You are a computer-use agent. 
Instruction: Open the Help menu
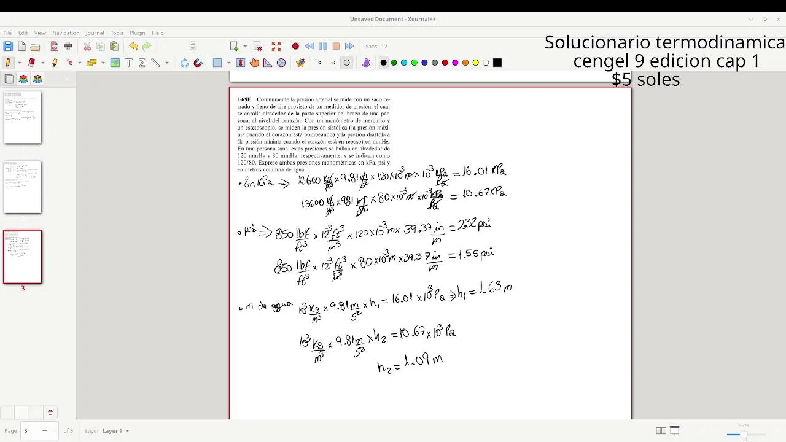[x=158, y=33]
